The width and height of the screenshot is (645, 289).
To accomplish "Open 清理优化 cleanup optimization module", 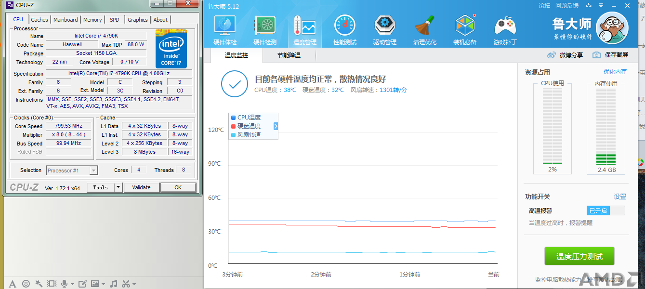I will pyautogui.click(x=425, y=30).
